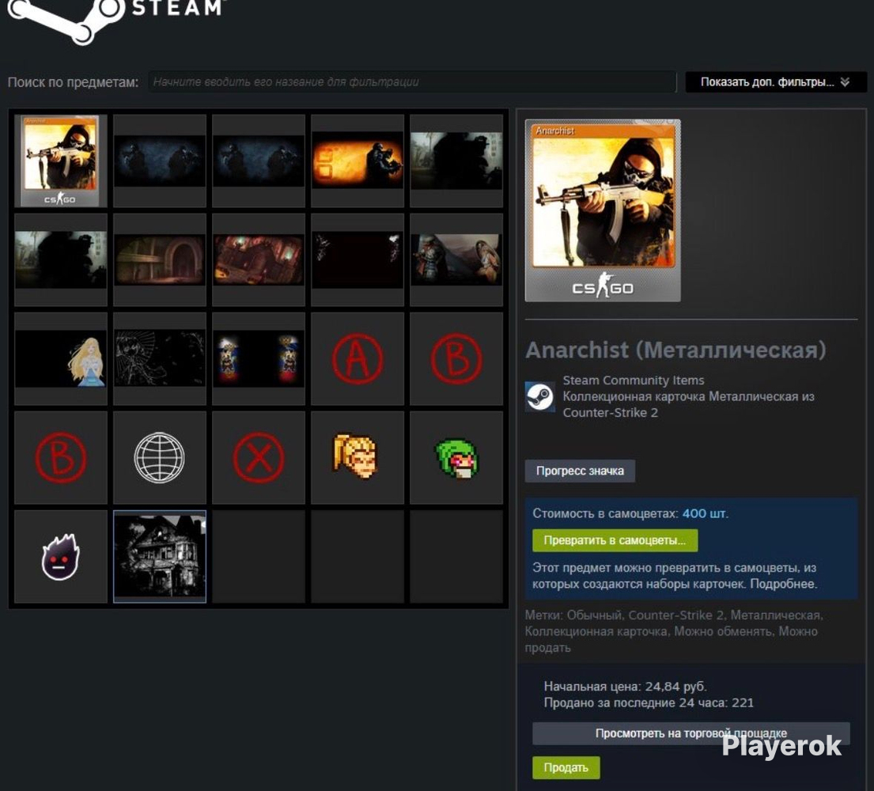Image resolution: width=874 pixels, height=791 pixels.
Task: Focus the item search filter field
Action: [x=412, y=82]
